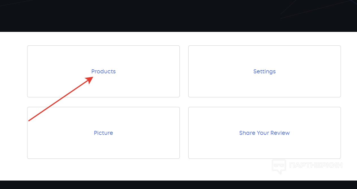Screen dimensions: 357x189
Task: Click the tail end of red arrow
Action: pos(29,120)
